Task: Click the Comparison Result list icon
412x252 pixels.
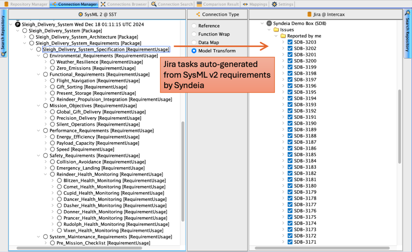Action: [x=200, y=4]
